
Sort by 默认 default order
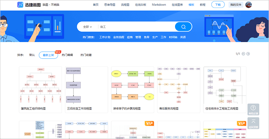click(32, 55)
